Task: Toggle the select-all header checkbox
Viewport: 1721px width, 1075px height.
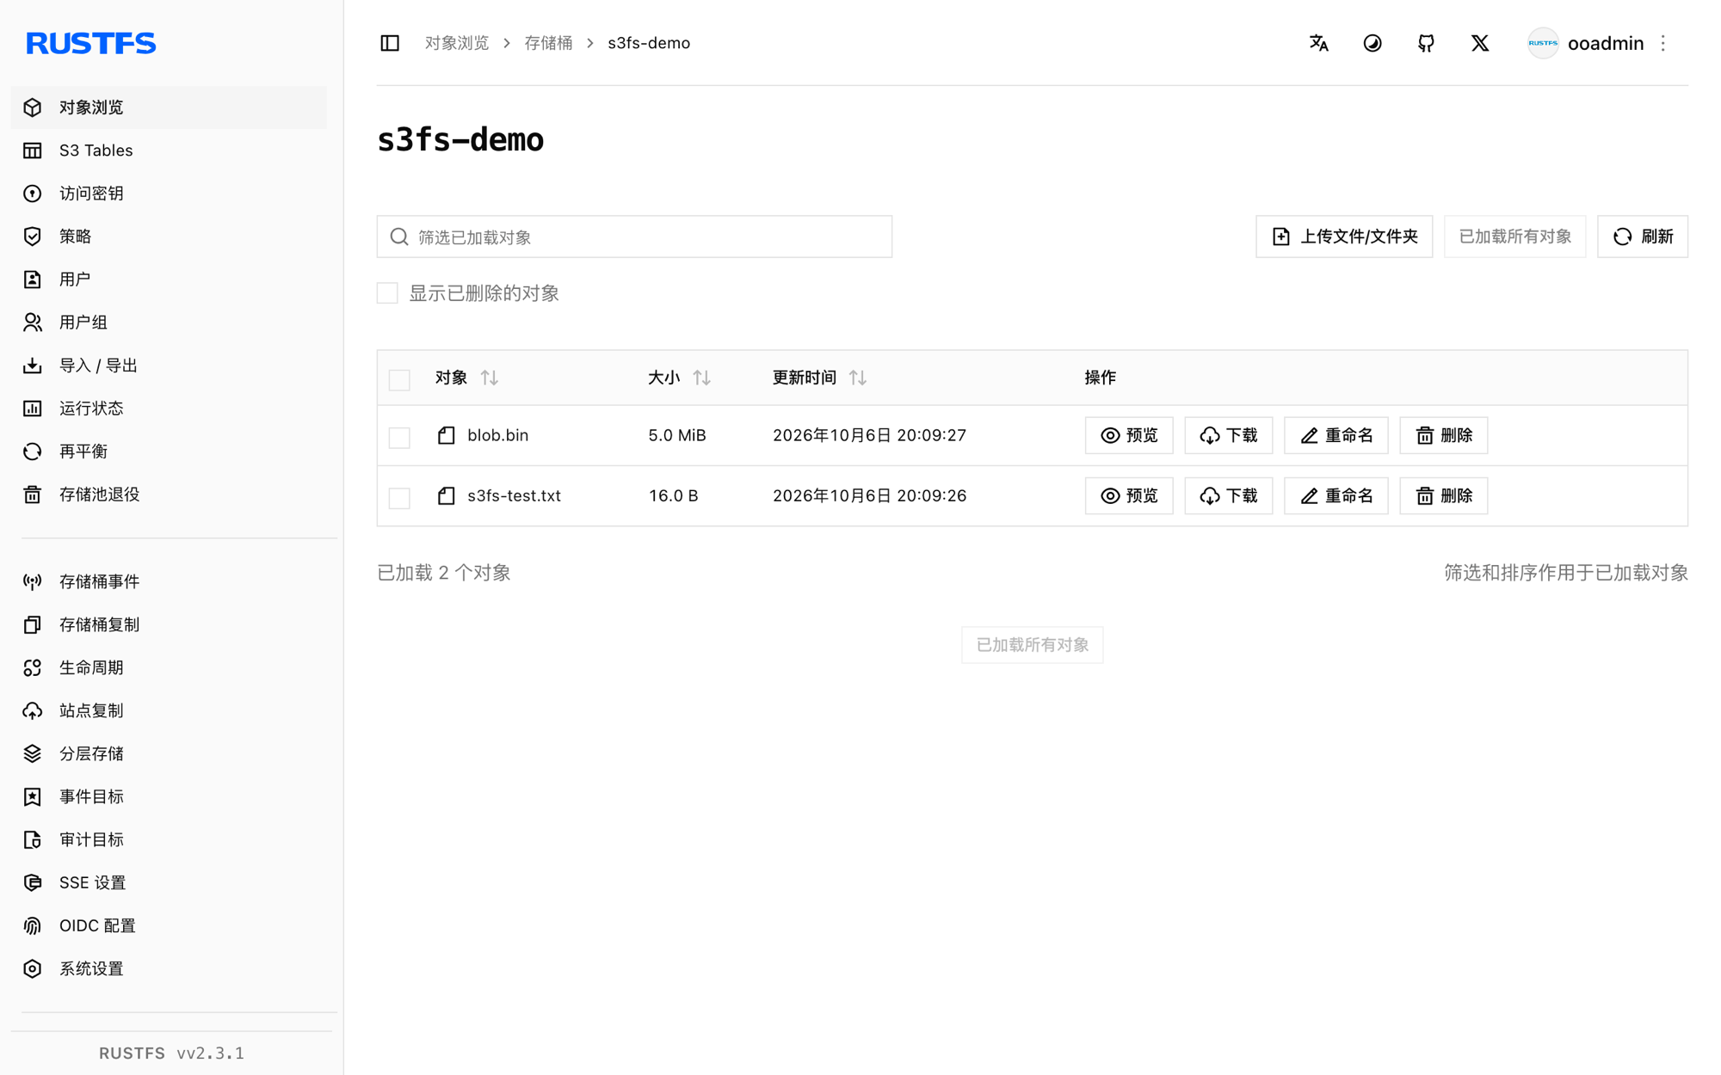Action: pyautogui.click(x=399, y=379)
